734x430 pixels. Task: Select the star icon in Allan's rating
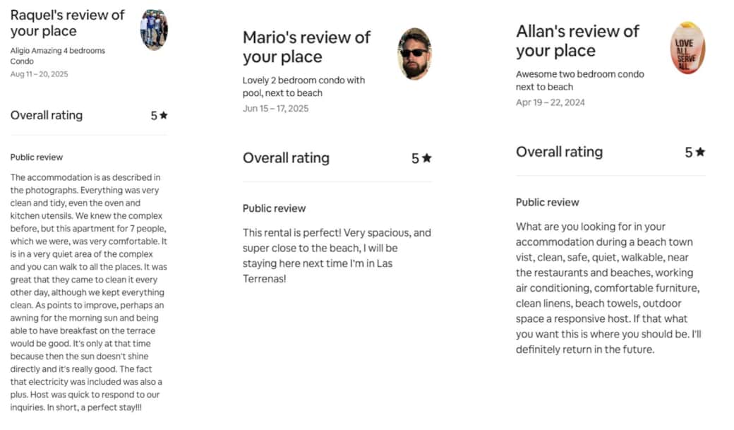click(x=699, y=152)
